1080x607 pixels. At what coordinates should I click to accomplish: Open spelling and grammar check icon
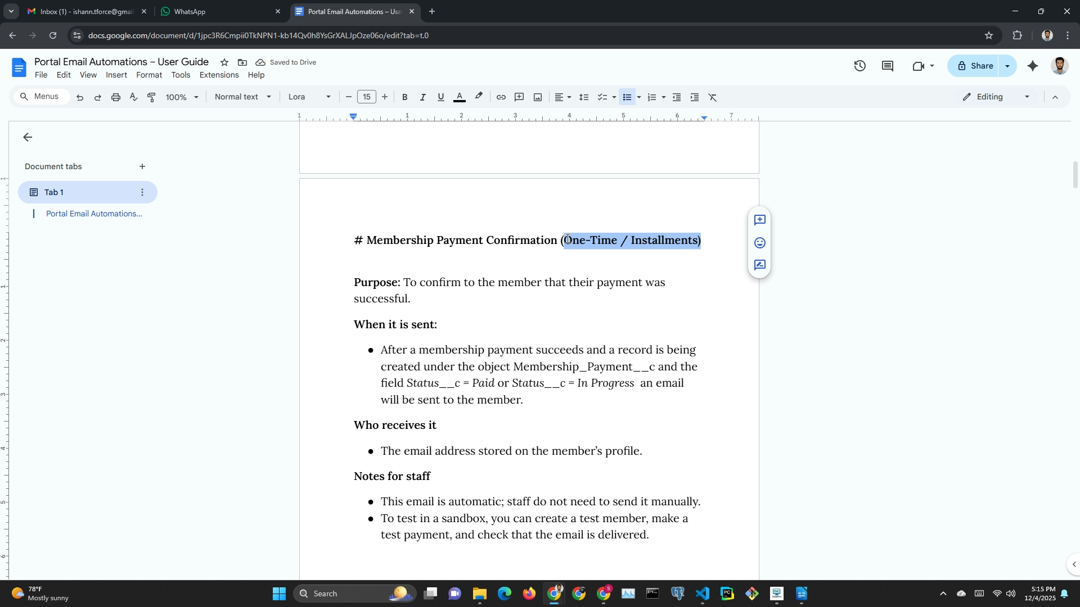click(133, 97)
